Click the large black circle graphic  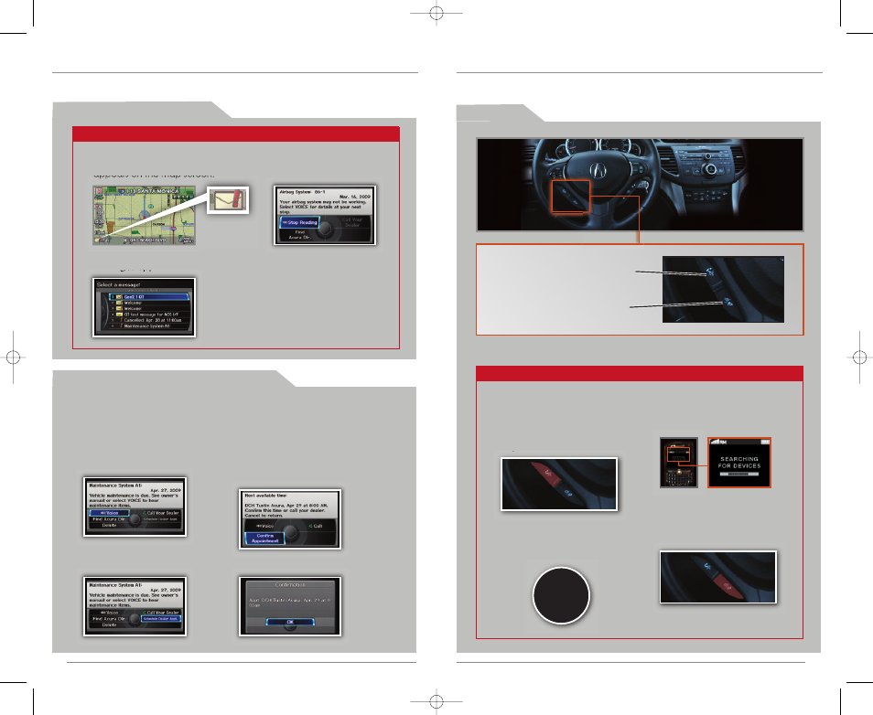pyautogui.click(x=560, y=594)
